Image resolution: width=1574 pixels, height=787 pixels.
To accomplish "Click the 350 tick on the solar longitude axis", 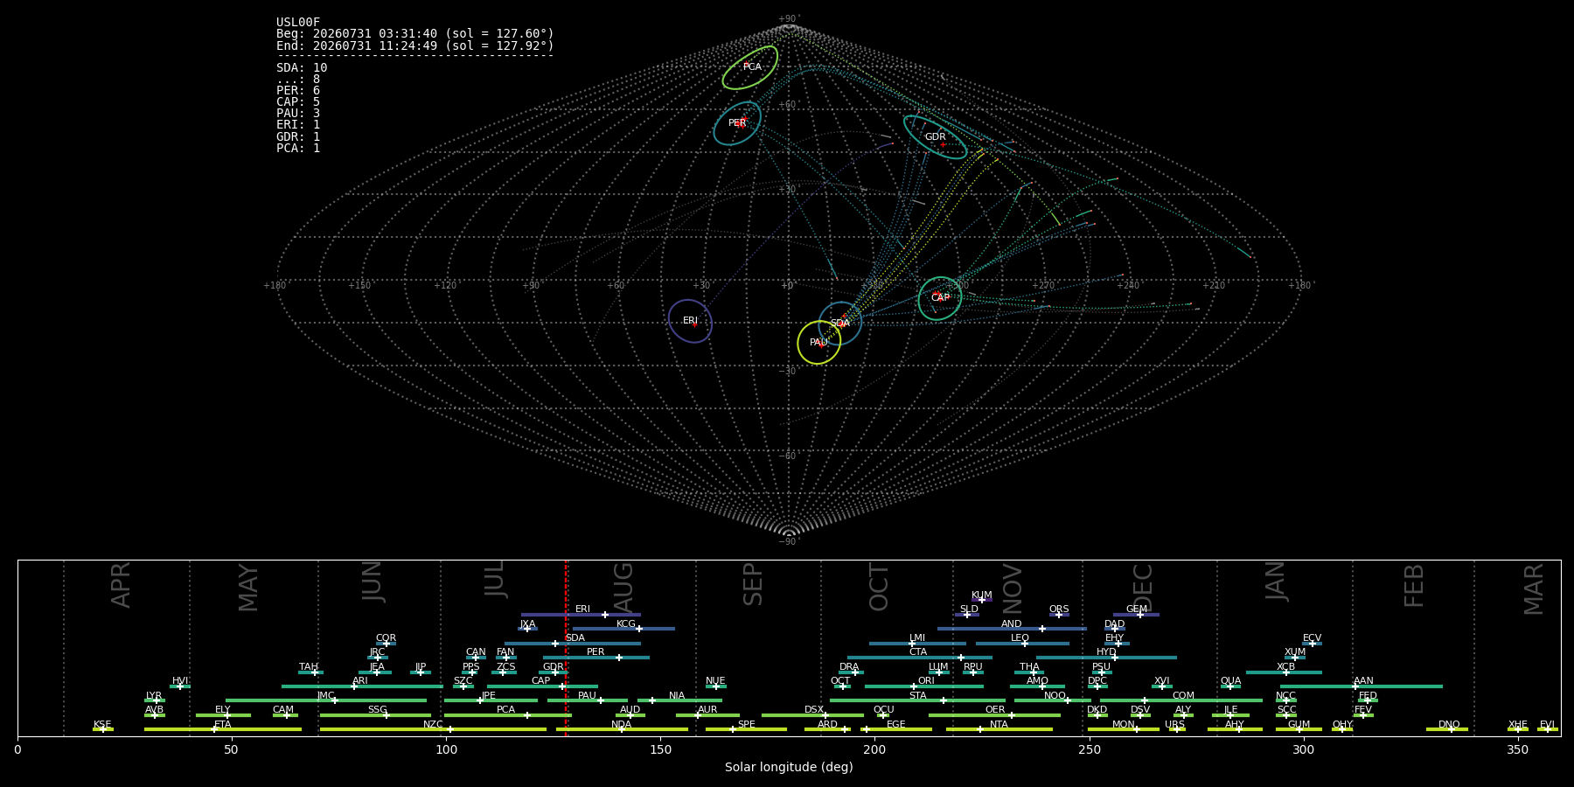I will point(1517,749).
